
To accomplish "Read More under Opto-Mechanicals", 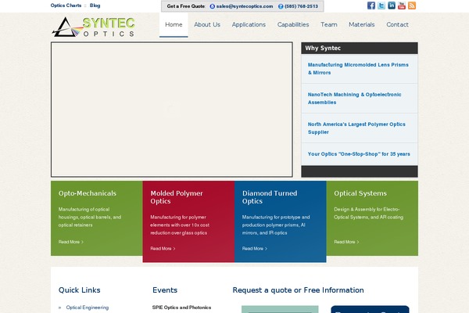I will point(71,242).
